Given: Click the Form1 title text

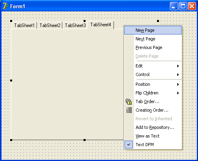Looking at the screenshot, I should [18, 6].
